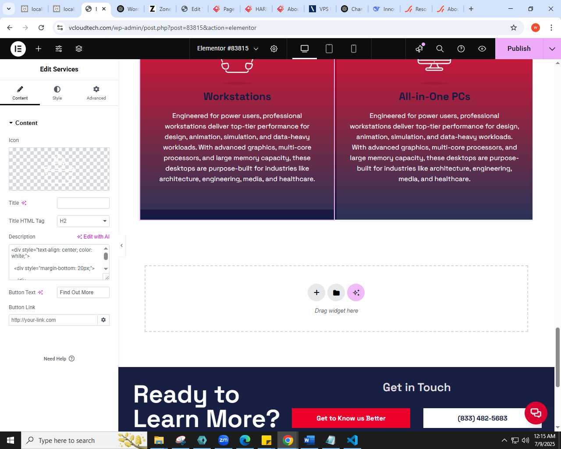Click the Title text input field

(x=83, y=203)
